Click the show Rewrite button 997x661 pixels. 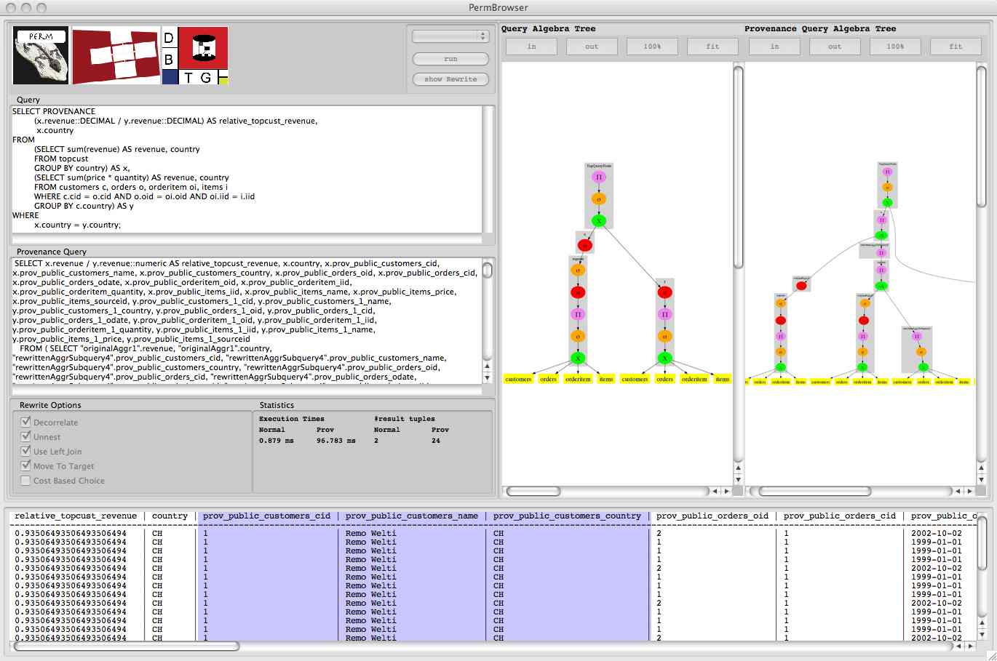450,79
